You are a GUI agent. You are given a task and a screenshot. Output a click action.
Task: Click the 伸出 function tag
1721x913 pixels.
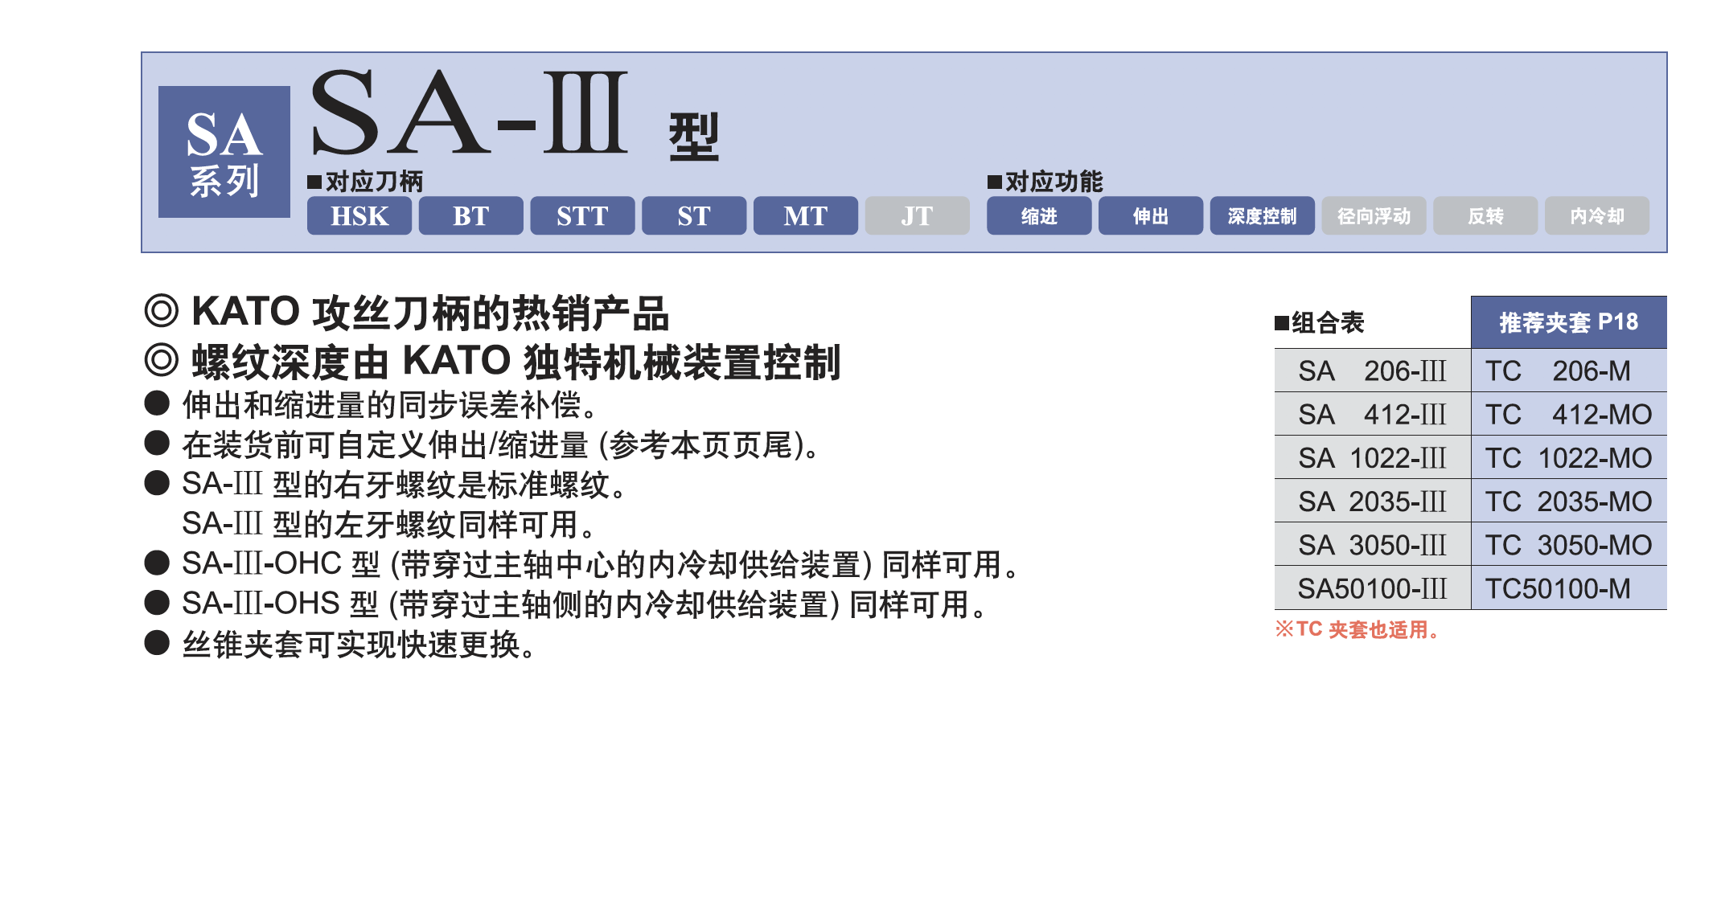tap(1150, 216)
